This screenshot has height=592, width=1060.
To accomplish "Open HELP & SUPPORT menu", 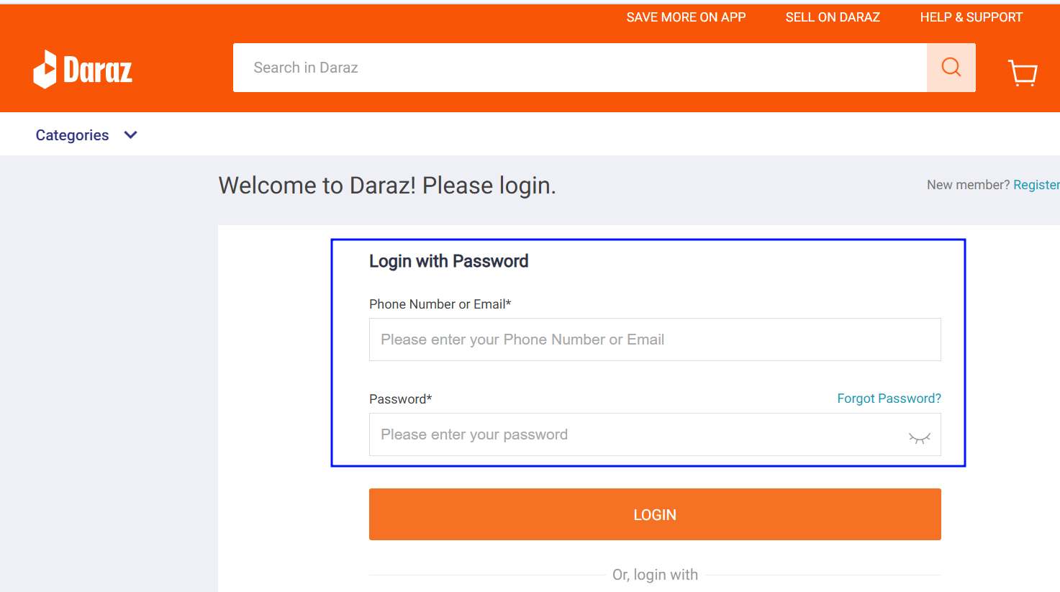I will point(971,17).
